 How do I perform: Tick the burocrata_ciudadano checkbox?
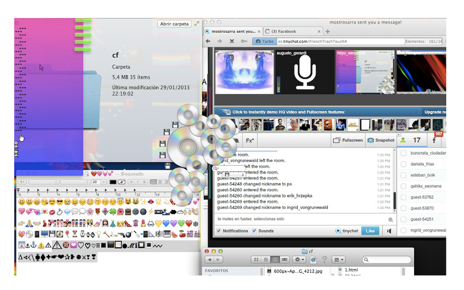403,153
